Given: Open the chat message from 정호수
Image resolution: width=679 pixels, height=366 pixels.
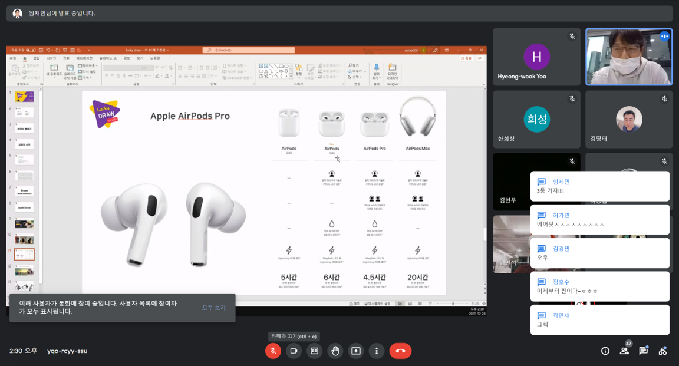Looking at the screenshot, I should coord(600,286).
